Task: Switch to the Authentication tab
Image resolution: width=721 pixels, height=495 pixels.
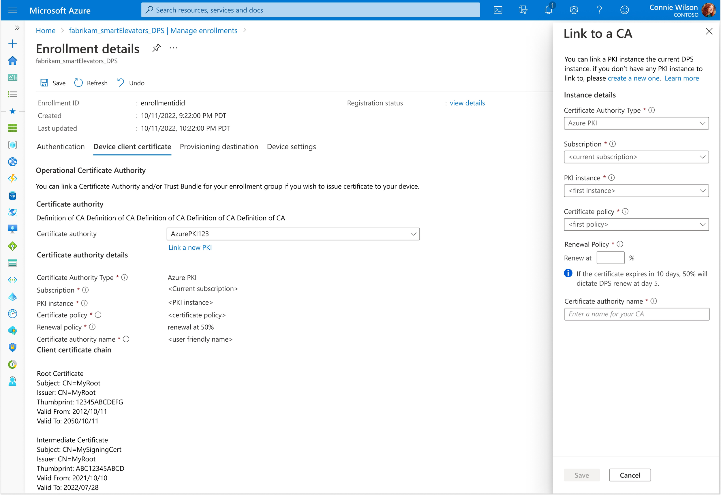Action: pos(61,147)
